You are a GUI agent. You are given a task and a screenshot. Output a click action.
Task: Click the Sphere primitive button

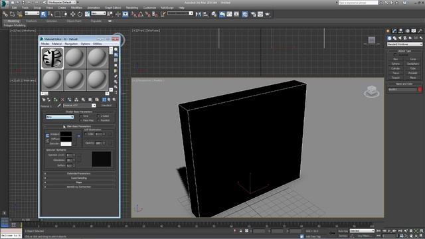tap(396, 64)
